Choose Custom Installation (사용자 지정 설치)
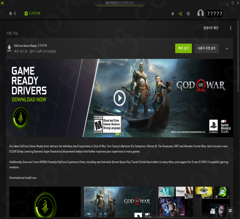The height and width of the screenshot is (219, 240). (206, 48)
